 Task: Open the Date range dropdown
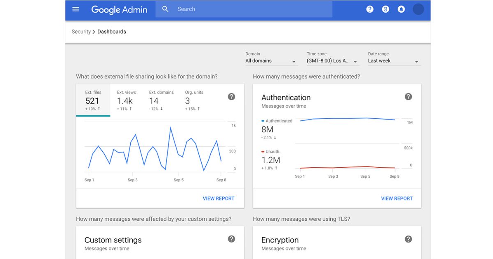394,61
